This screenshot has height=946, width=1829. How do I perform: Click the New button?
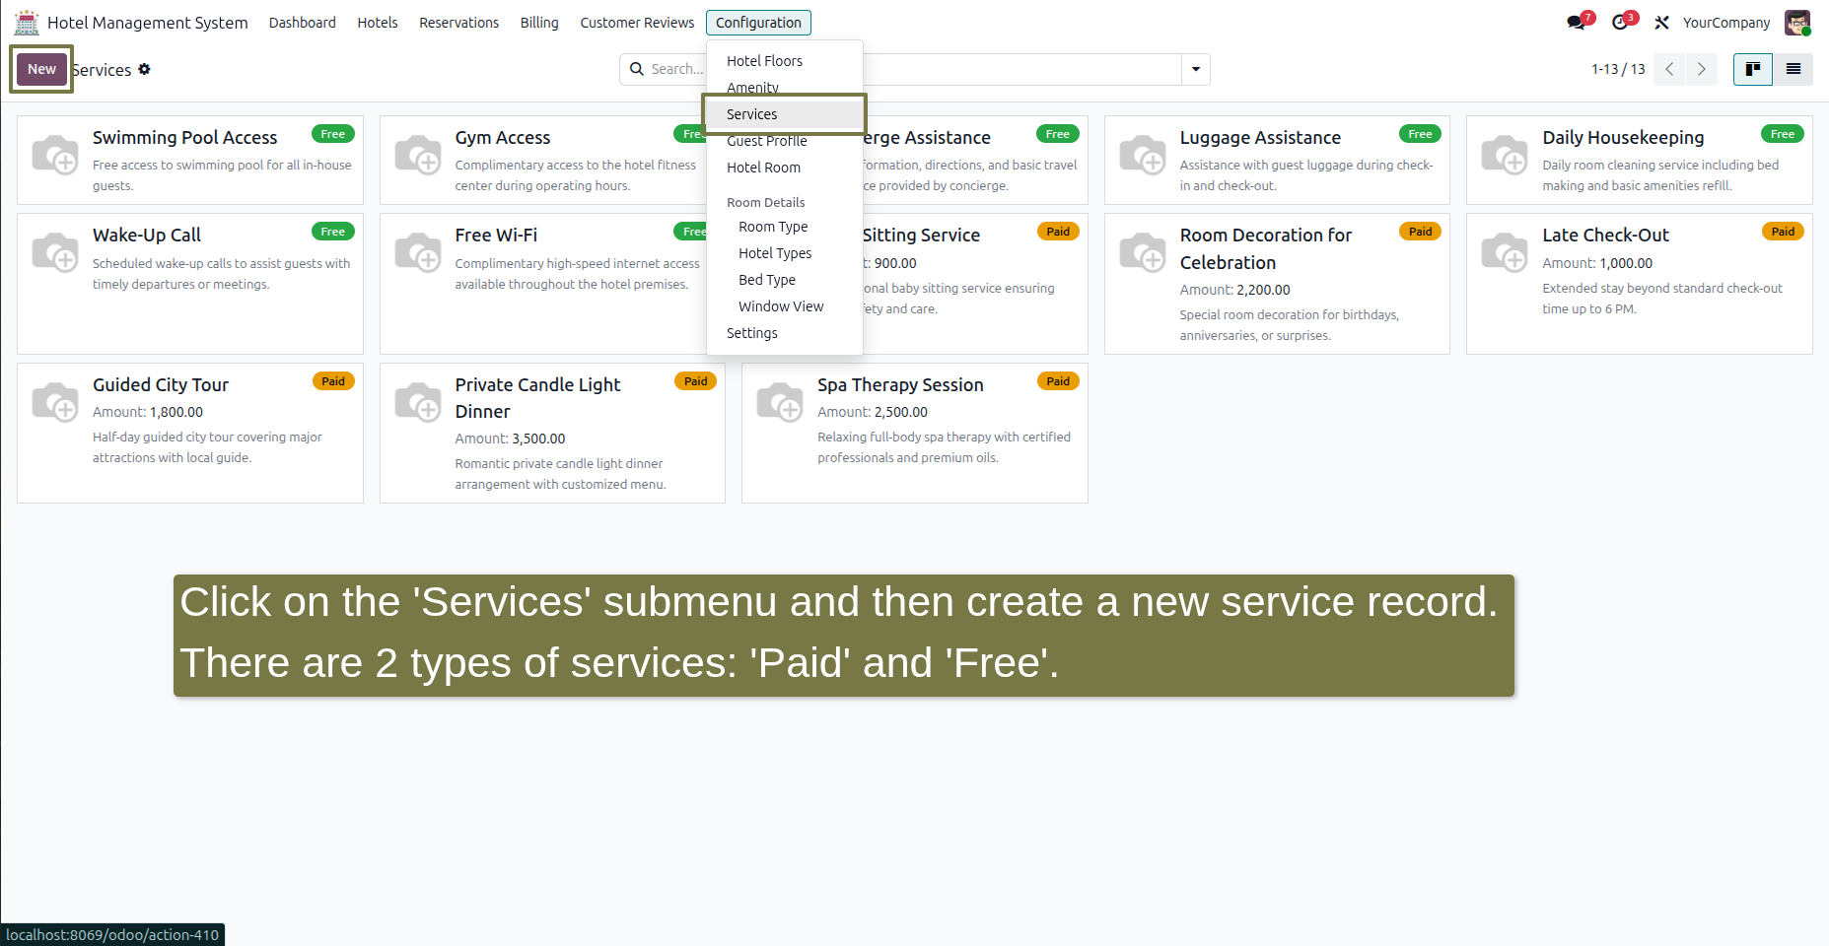click(41, 69)
